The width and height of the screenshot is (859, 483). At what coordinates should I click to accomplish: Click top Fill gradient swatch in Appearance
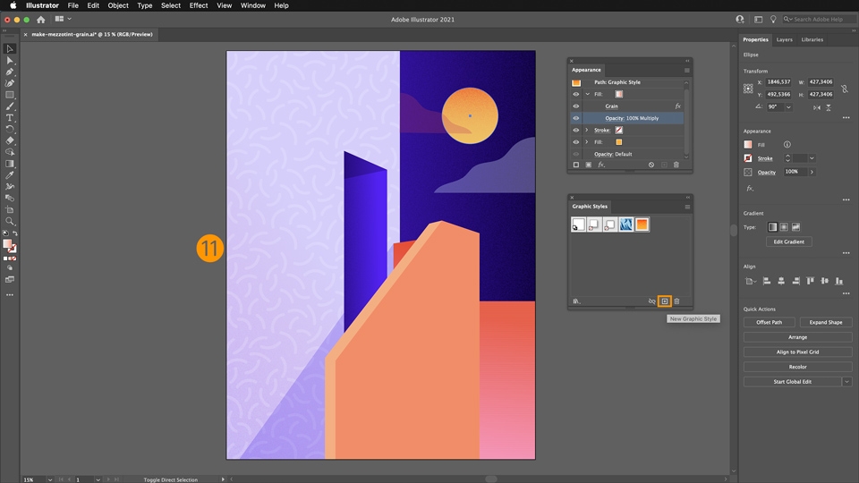point(618,94)
